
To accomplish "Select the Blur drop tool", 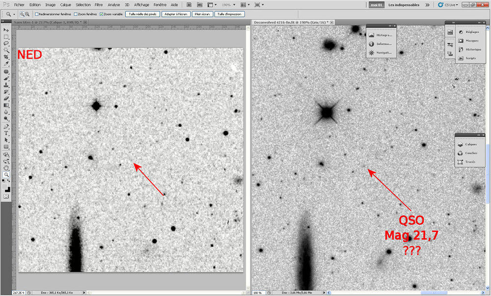I will [6, 113].
